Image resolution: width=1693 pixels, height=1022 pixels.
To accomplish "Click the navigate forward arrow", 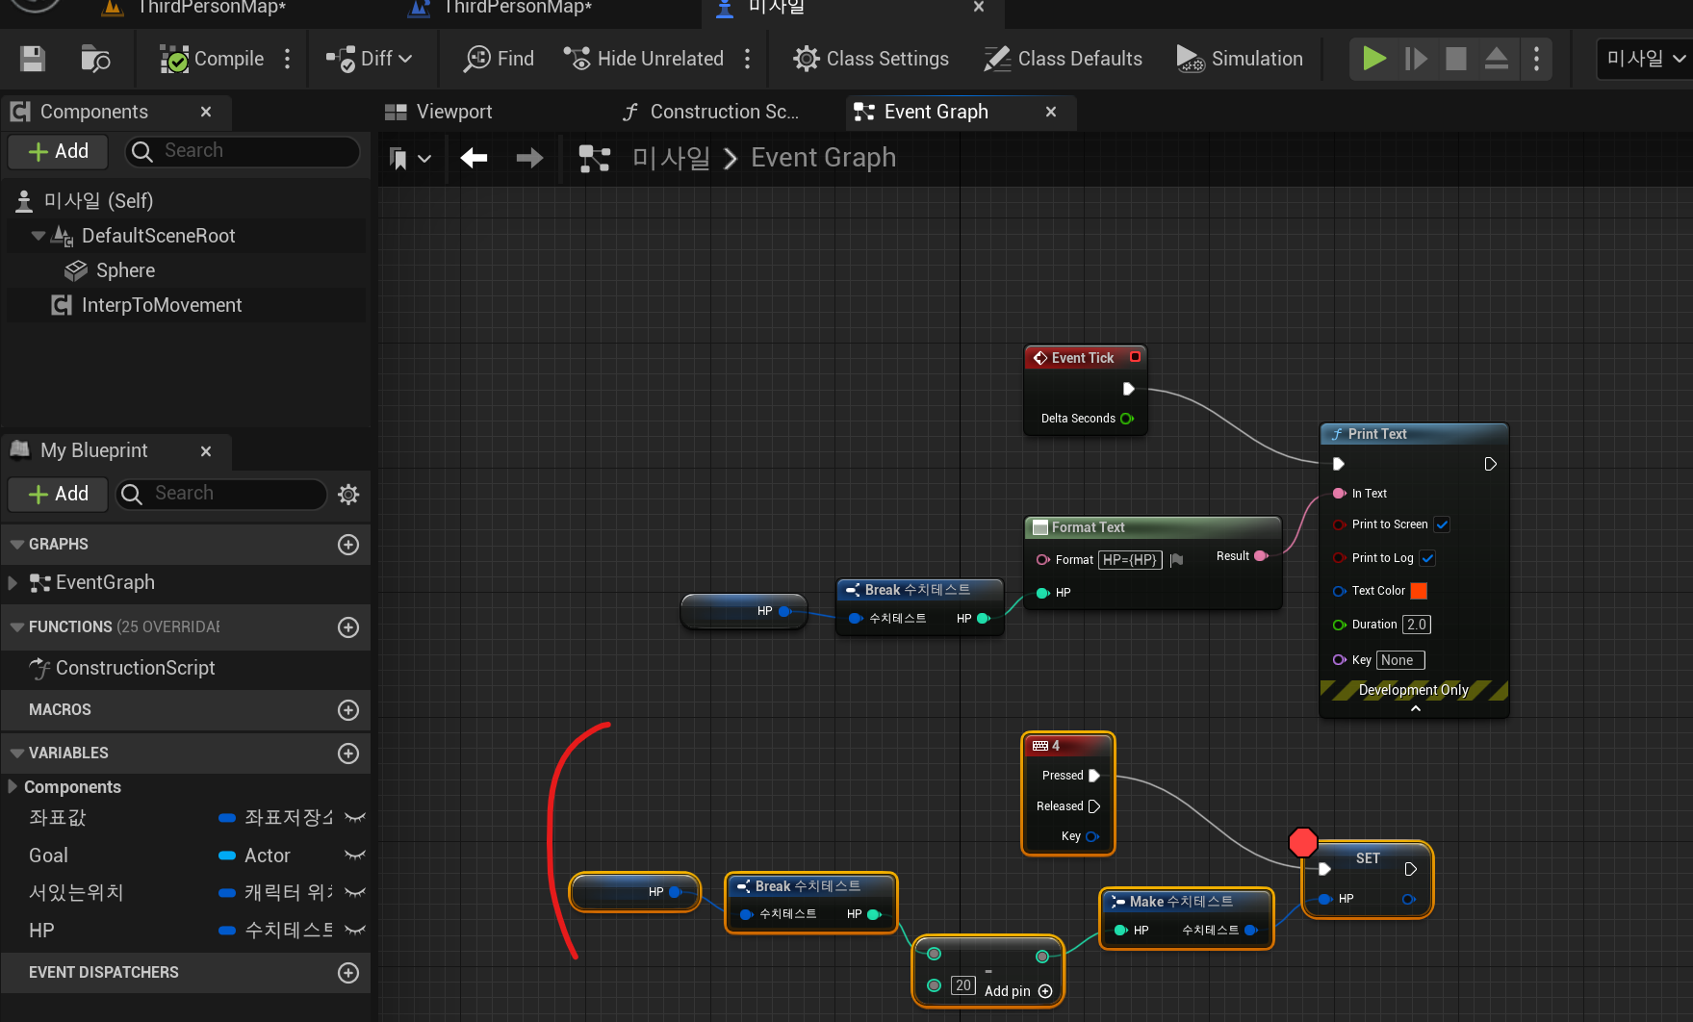I will pos(529,158).
